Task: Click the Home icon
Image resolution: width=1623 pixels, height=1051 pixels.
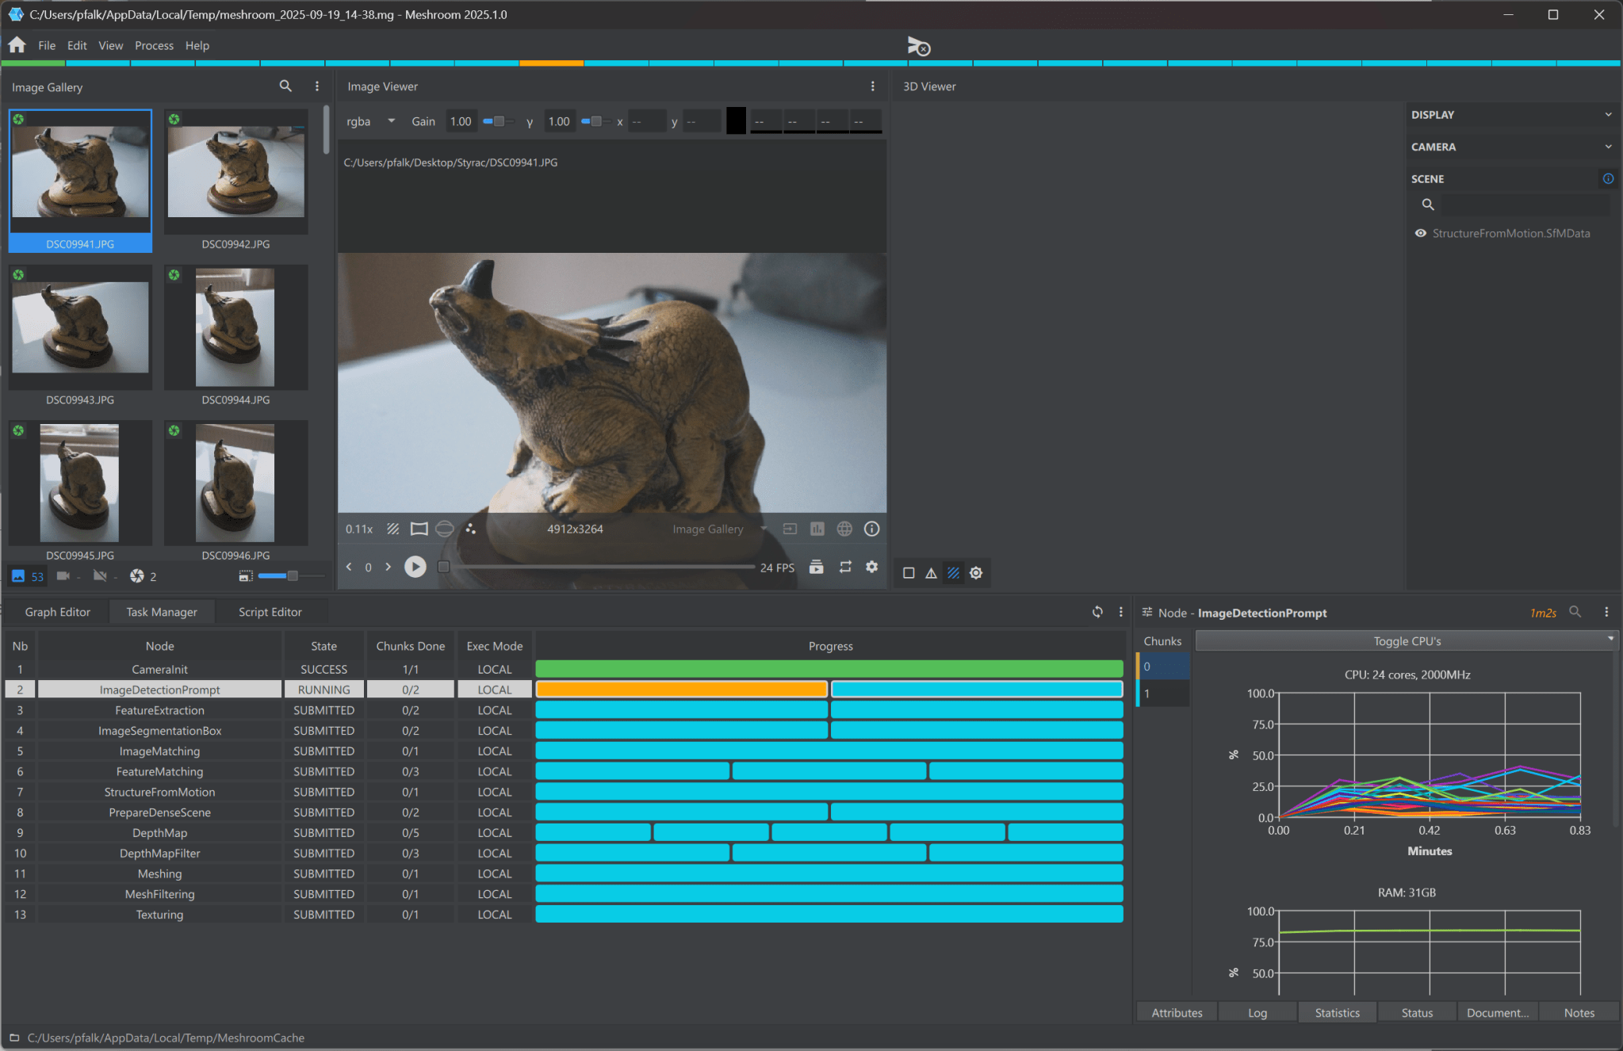Action: tap(17, 45)
